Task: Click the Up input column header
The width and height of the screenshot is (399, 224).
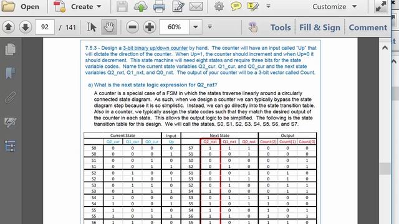Action: pos(171,142)
